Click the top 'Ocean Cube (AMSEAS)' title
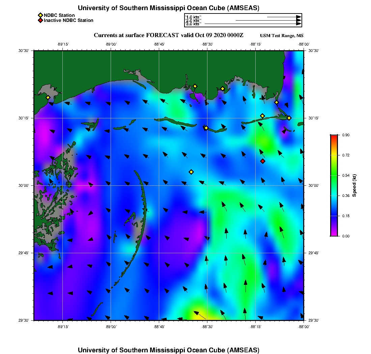Screen dimensions: 371x354 point(168,8)
